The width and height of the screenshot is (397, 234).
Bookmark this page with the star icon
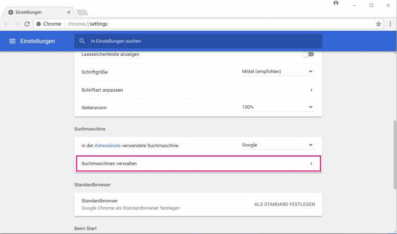pos(378,24)
